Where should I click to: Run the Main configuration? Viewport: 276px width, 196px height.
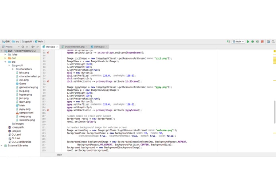(x=248, y=42)
